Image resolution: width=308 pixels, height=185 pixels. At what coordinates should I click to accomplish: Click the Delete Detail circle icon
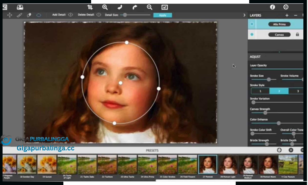coord(99,15)
